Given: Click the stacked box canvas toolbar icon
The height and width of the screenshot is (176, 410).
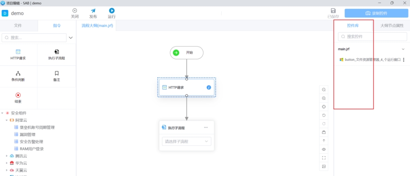Looking at the screenshot, I should tap(324, 132).
